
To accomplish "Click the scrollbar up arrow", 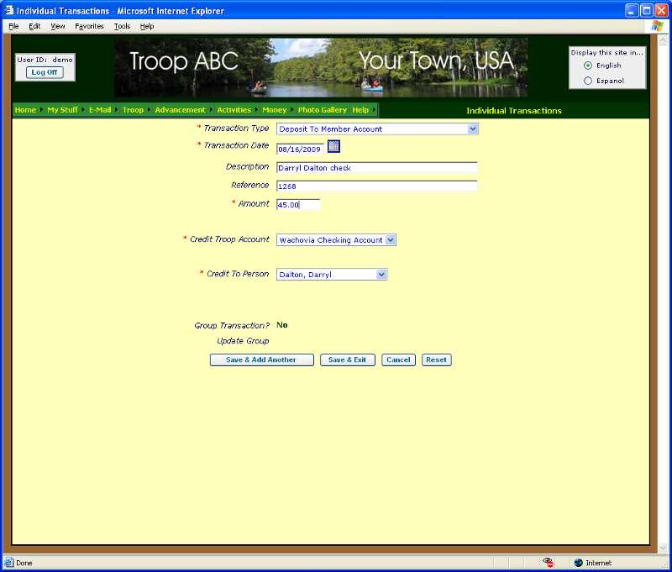I will (x=662, y=40).
